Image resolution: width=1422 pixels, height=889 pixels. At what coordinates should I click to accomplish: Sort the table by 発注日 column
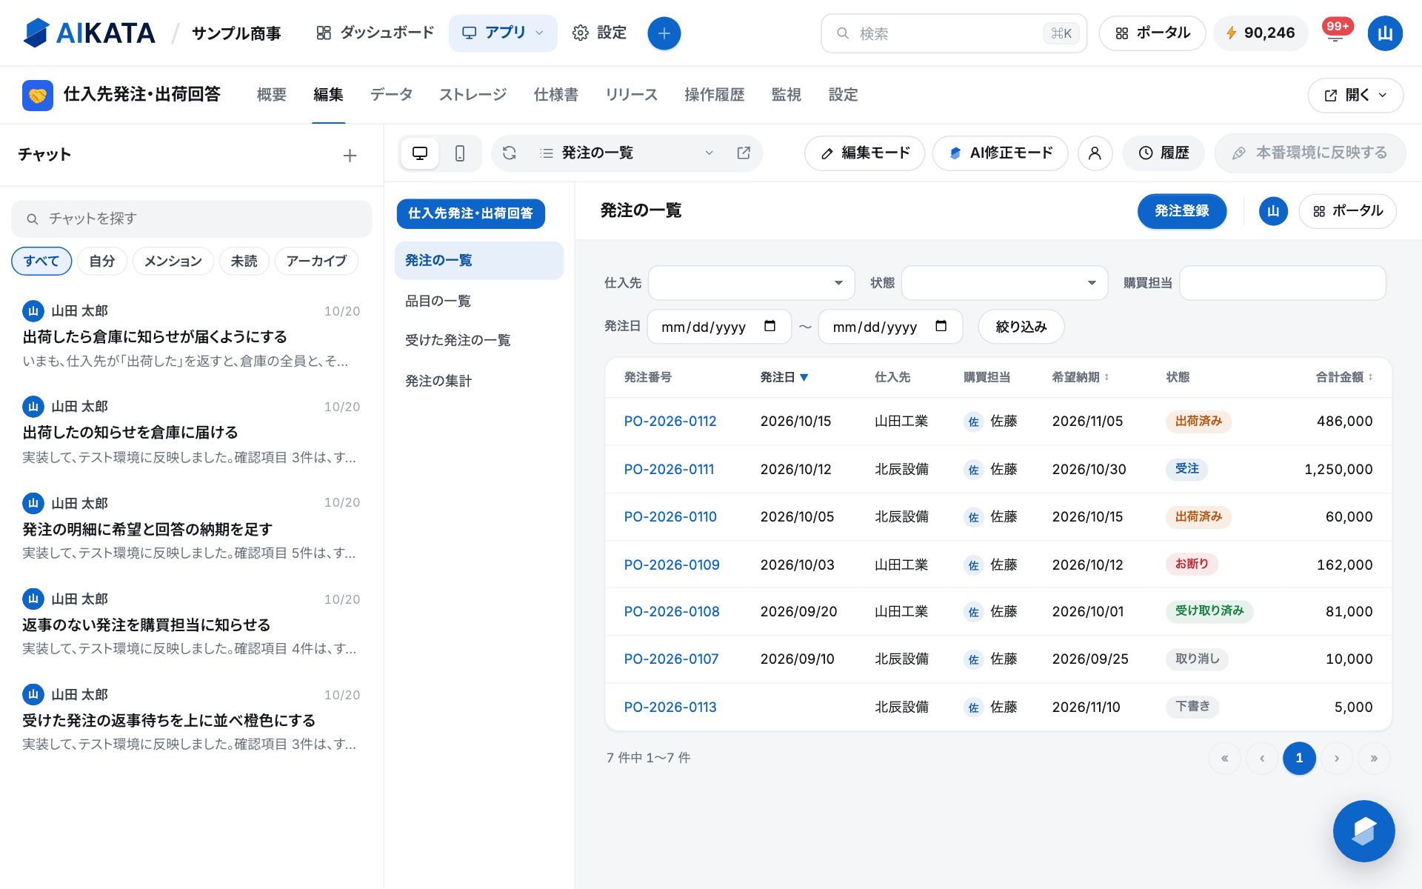[x=784, y=377]
